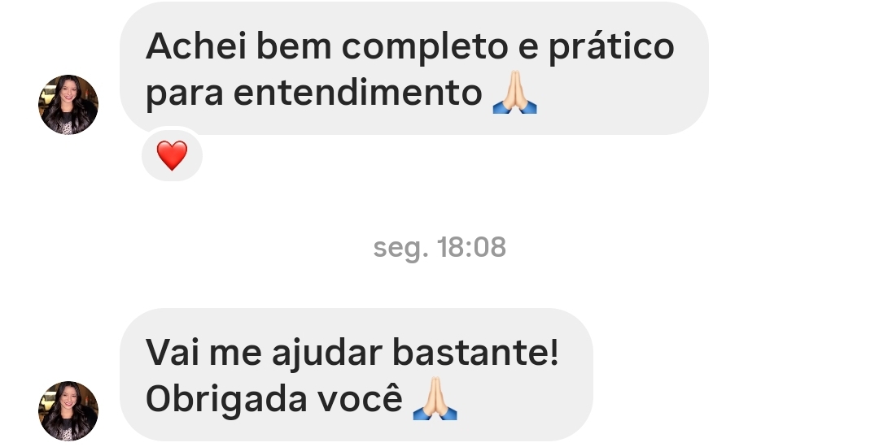The height and width of the screenshot is (447, 879).
Task: Click the "seg." day label in timestamp
Action: [400, 249]
